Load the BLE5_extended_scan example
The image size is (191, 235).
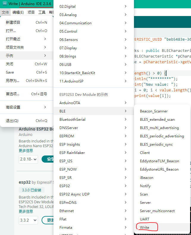pos(162,120)
